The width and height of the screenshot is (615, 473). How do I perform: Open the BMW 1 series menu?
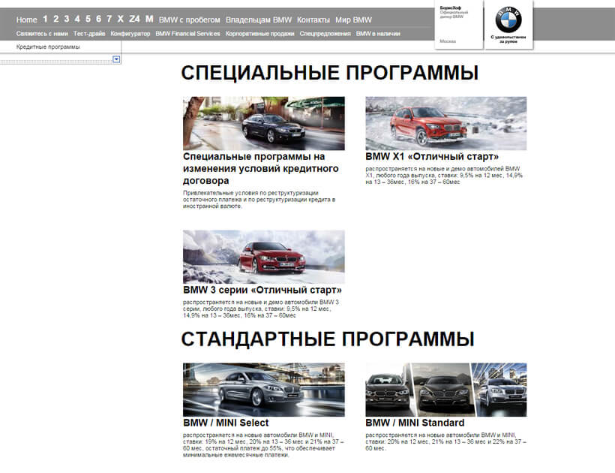tap(45, 19)
